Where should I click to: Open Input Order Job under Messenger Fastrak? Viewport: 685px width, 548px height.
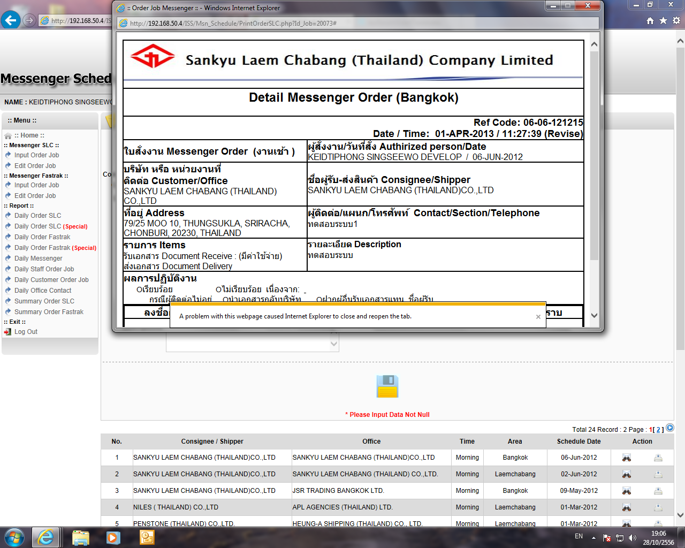(x=36, y=185)
